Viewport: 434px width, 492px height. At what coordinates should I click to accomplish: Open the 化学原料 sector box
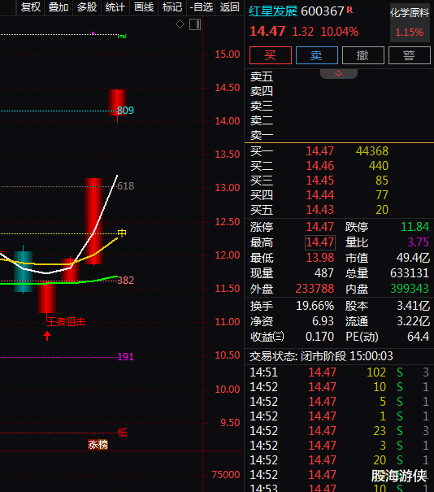click(410, 23)
